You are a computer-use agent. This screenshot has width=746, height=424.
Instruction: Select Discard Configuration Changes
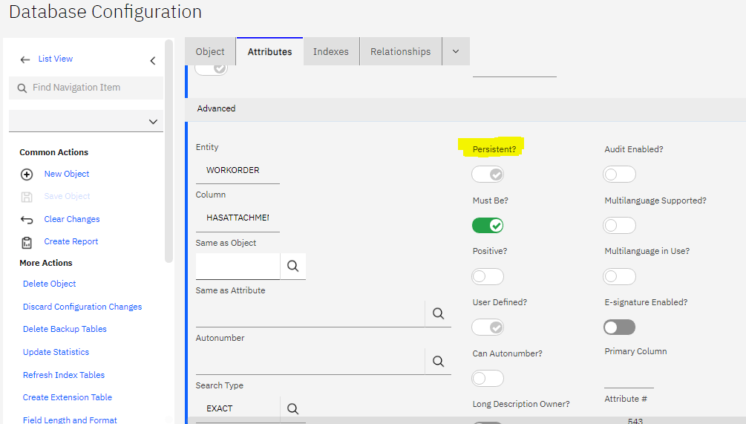(82, 307)
